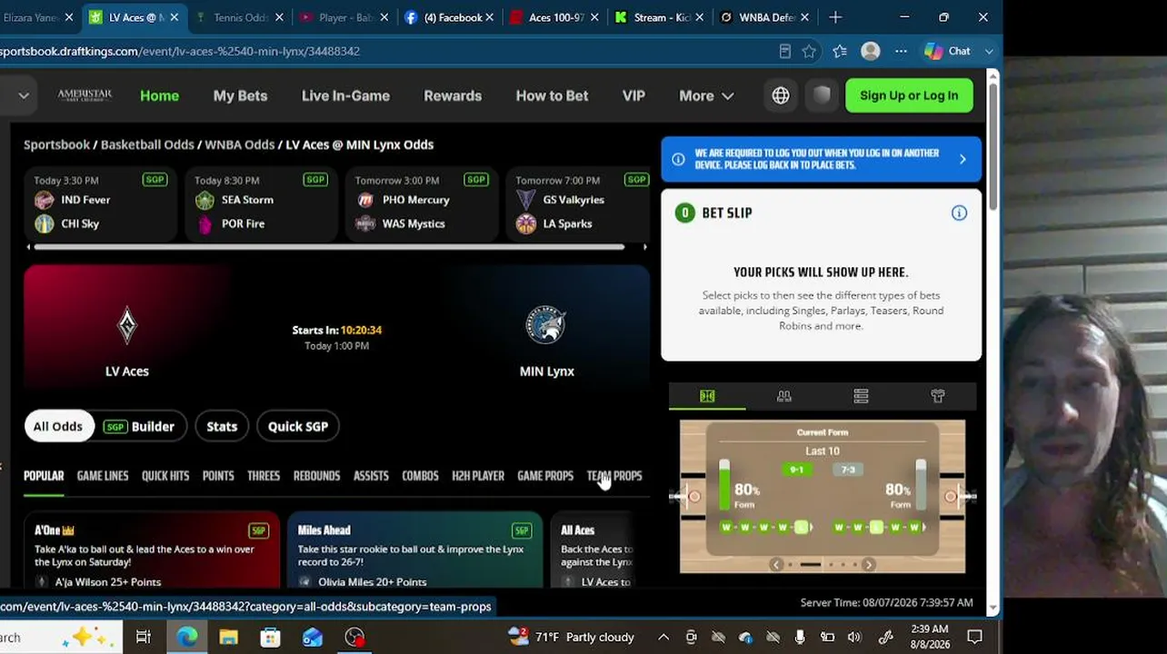Expand the More navigation menu
Screen dimensions: 1167x654
click(706, 95)
